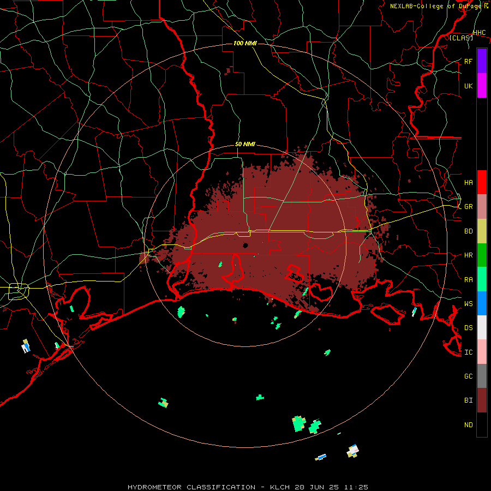Image resolution: width=491 pixels, height=491 pixels.
Task: Click the 11:25 time stamp
Action: 356,487
